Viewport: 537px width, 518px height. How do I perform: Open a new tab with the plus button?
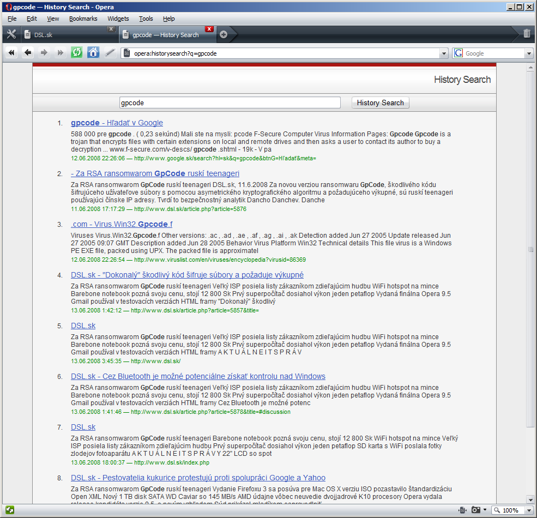(x=224, y=34)
